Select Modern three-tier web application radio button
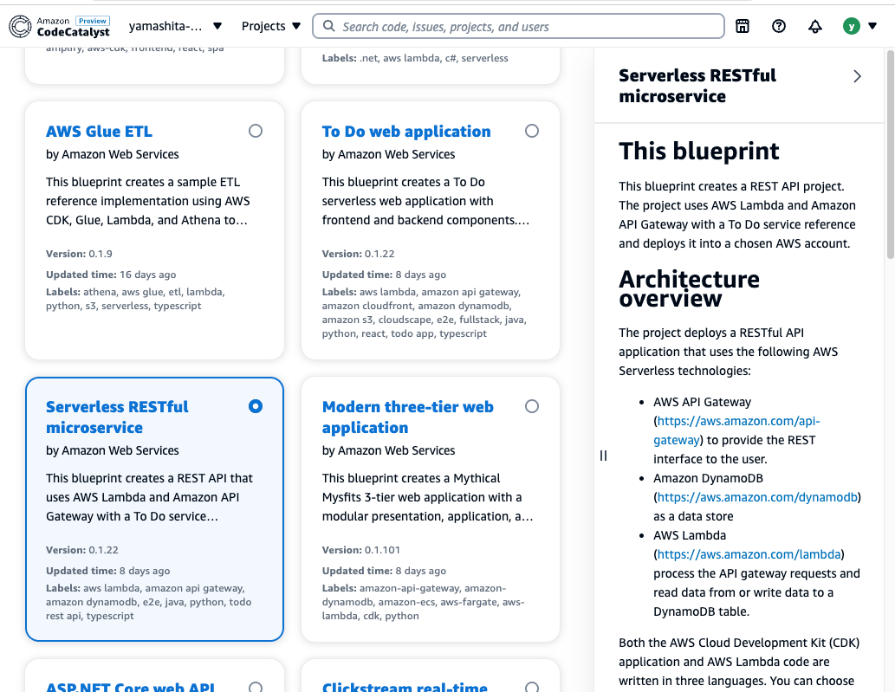This screenshot has height=692, width=895. pos(531,406)
